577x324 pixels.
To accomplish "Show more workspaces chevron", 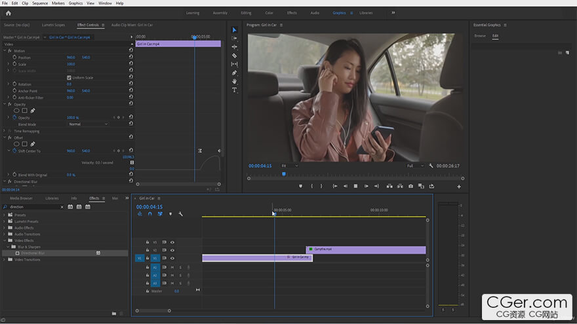I will [393, 12].
